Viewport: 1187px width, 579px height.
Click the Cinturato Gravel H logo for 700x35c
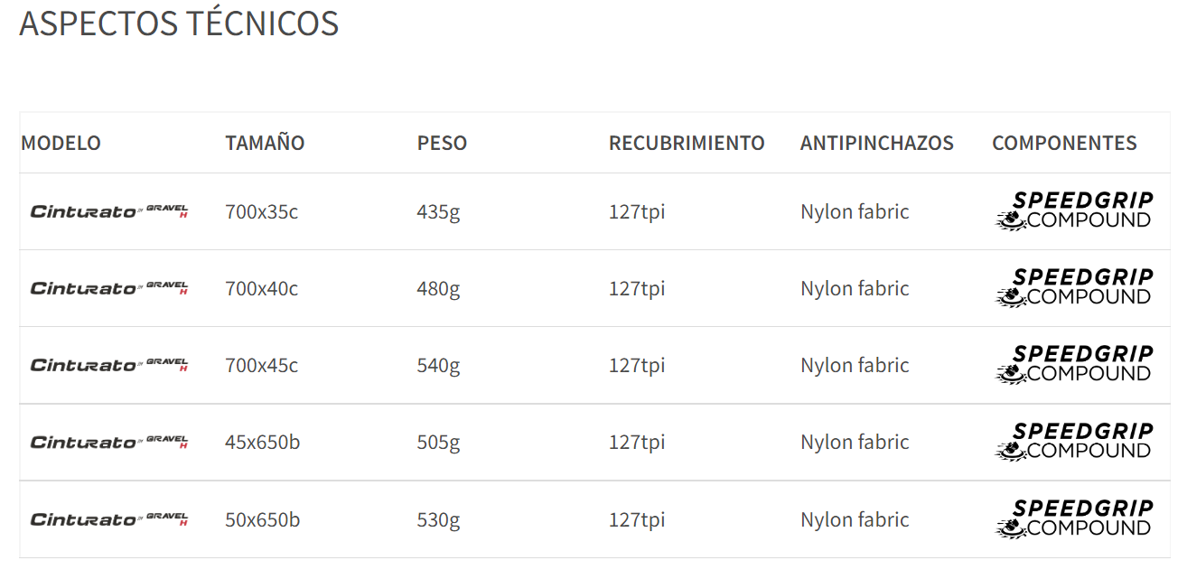pos(109,211)
